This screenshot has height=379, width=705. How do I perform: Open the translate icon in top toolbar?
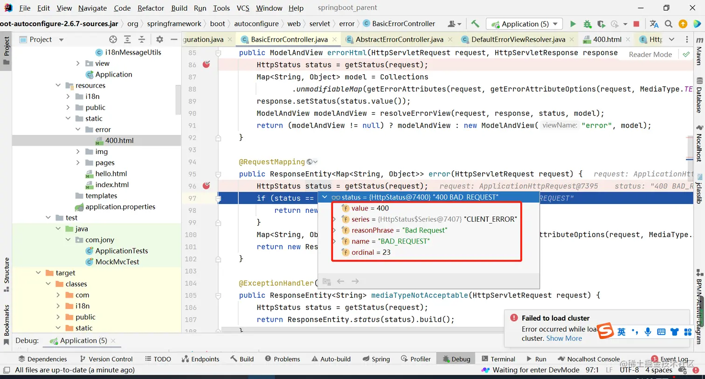(x=654, y=24)
